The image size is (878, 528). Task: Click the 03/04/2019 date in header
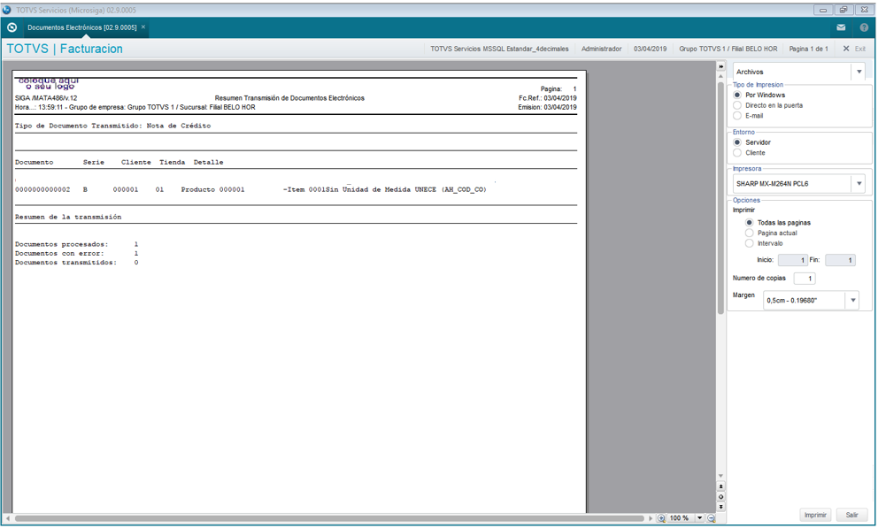tap(651, 50)
